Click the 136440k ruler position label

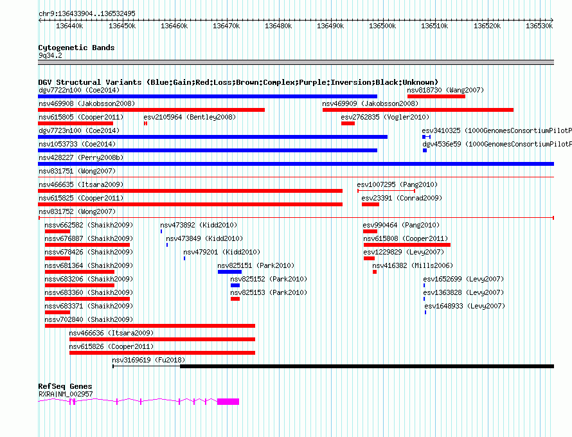click(x=69, y=26)
